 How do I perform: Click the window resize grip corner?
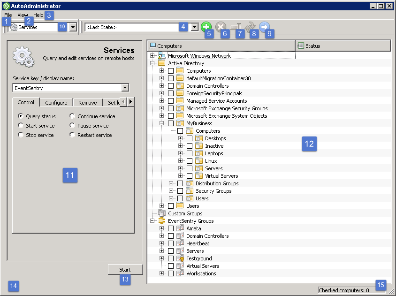point(391,292)
